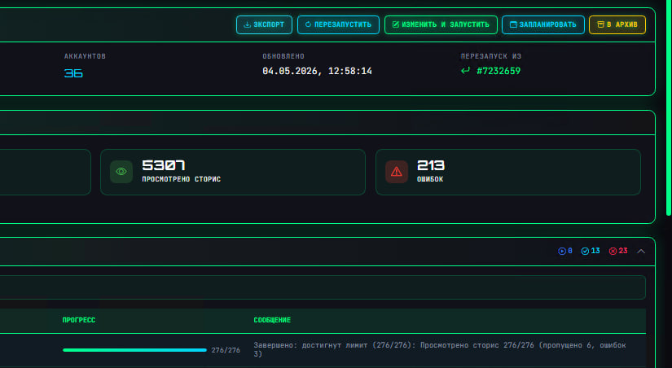Restart the task with Перезапустить
672x368 pixels.
click(338, 25)
